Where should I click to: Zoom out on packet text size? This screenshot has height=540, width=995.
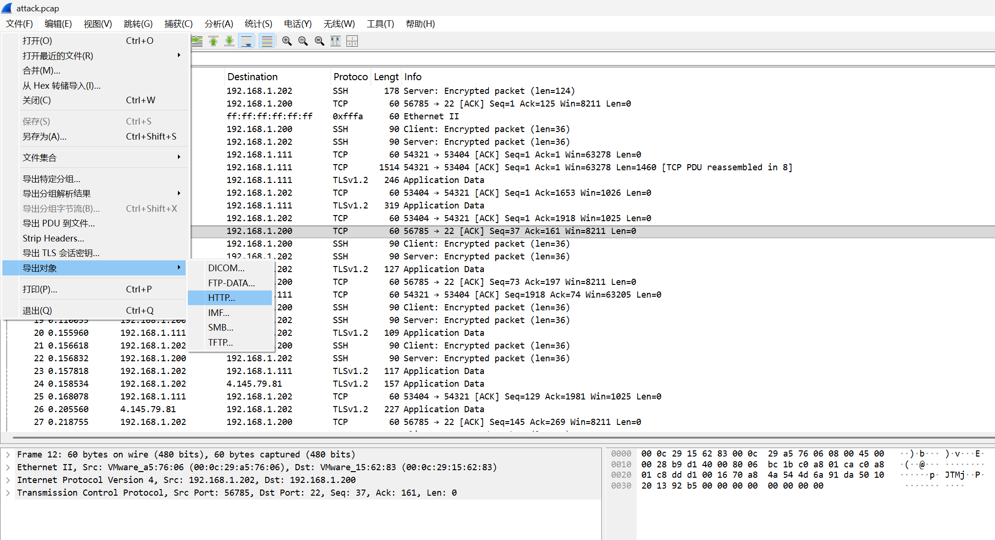click(303, 42)
